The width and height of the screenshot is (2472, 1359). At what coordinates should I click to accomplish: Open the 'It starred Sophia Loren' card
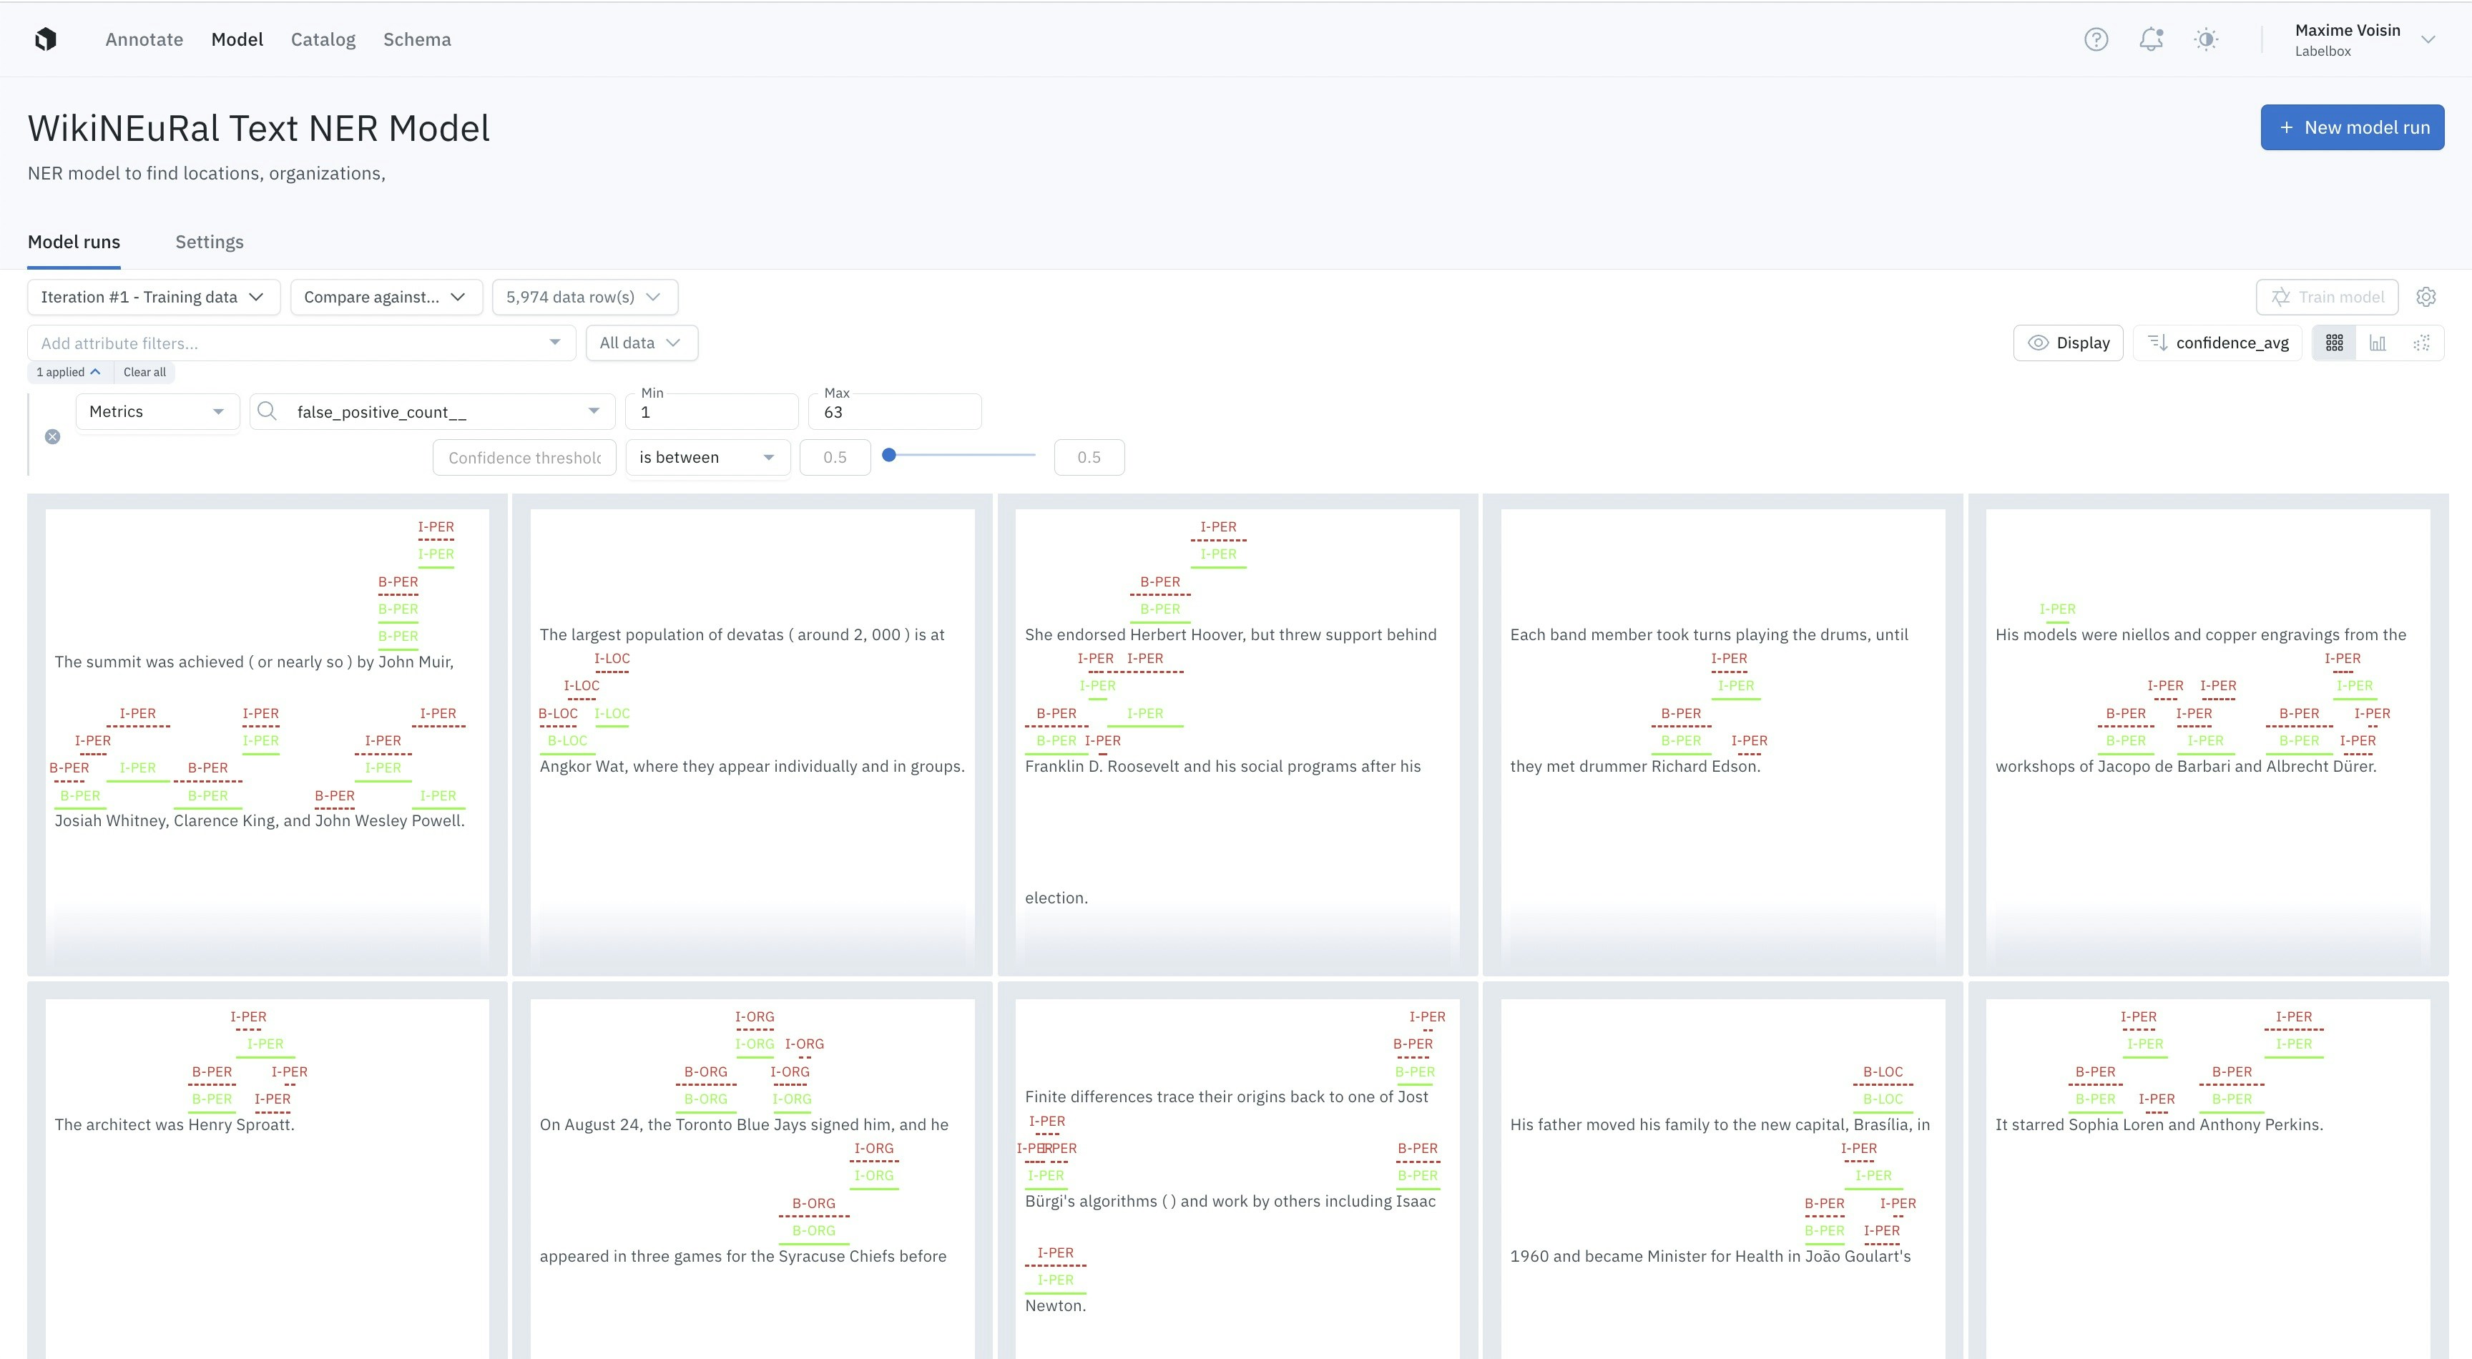tap(2208, 1171)
